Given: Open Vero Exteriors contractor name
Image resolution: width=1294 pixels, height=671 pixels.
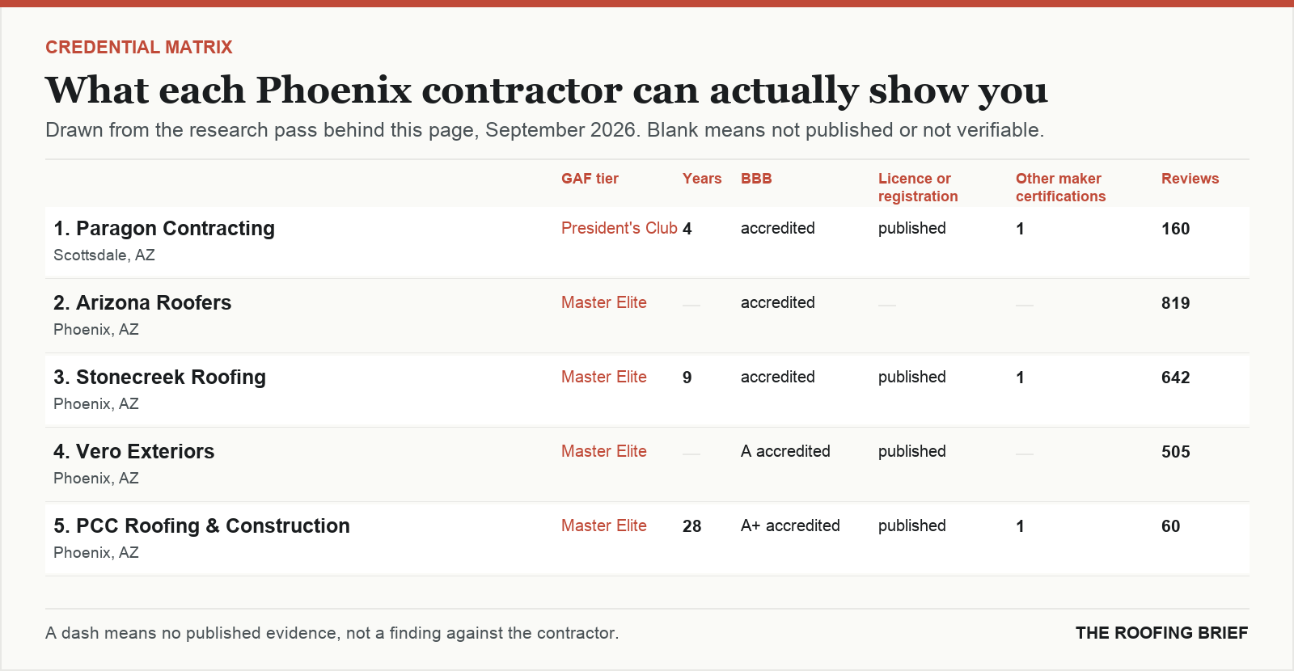Looking at the screenshot, I should (x=134, y=452).
